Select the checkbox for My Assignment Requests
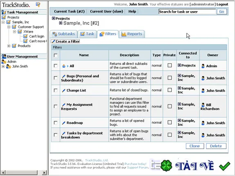The image size is (235, 176). point(56,106)
